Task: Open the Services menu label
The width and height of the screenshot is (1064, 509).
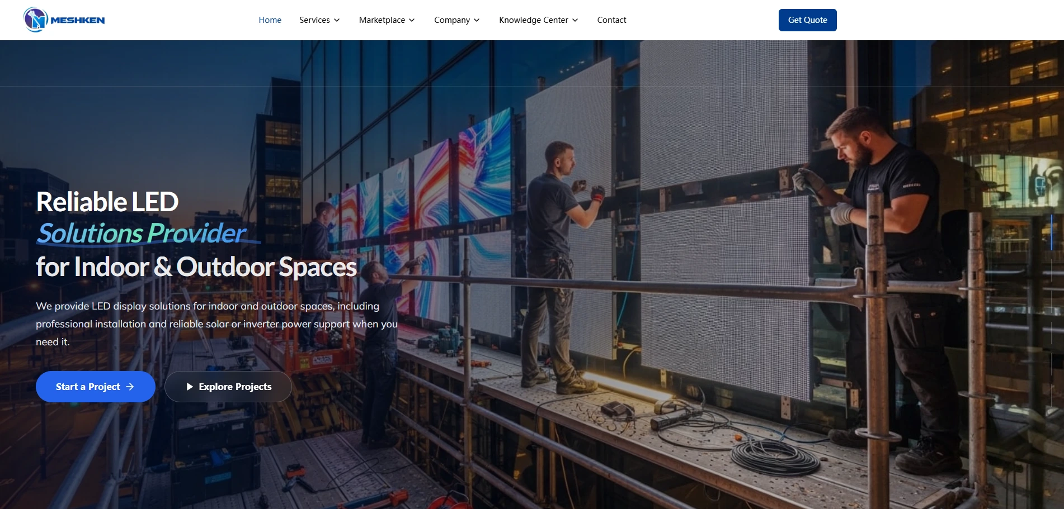Action: (x=314, y=20)
